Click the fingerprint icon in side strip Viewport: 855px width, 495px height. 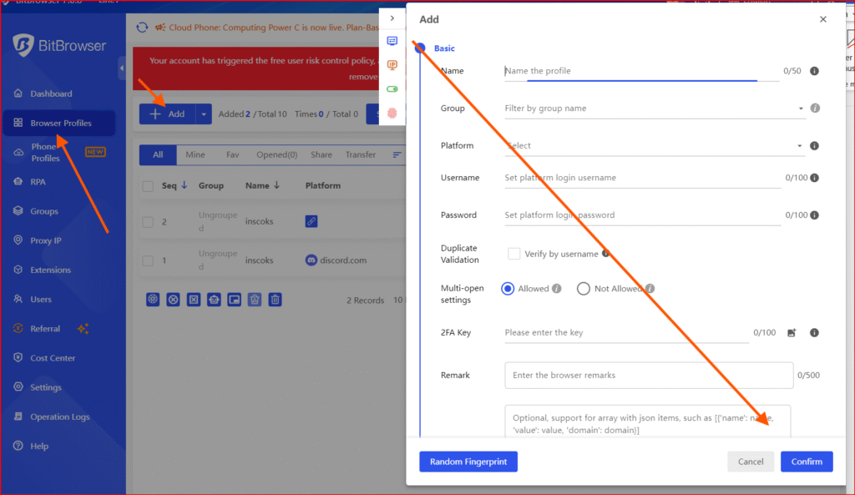point(392,113)
